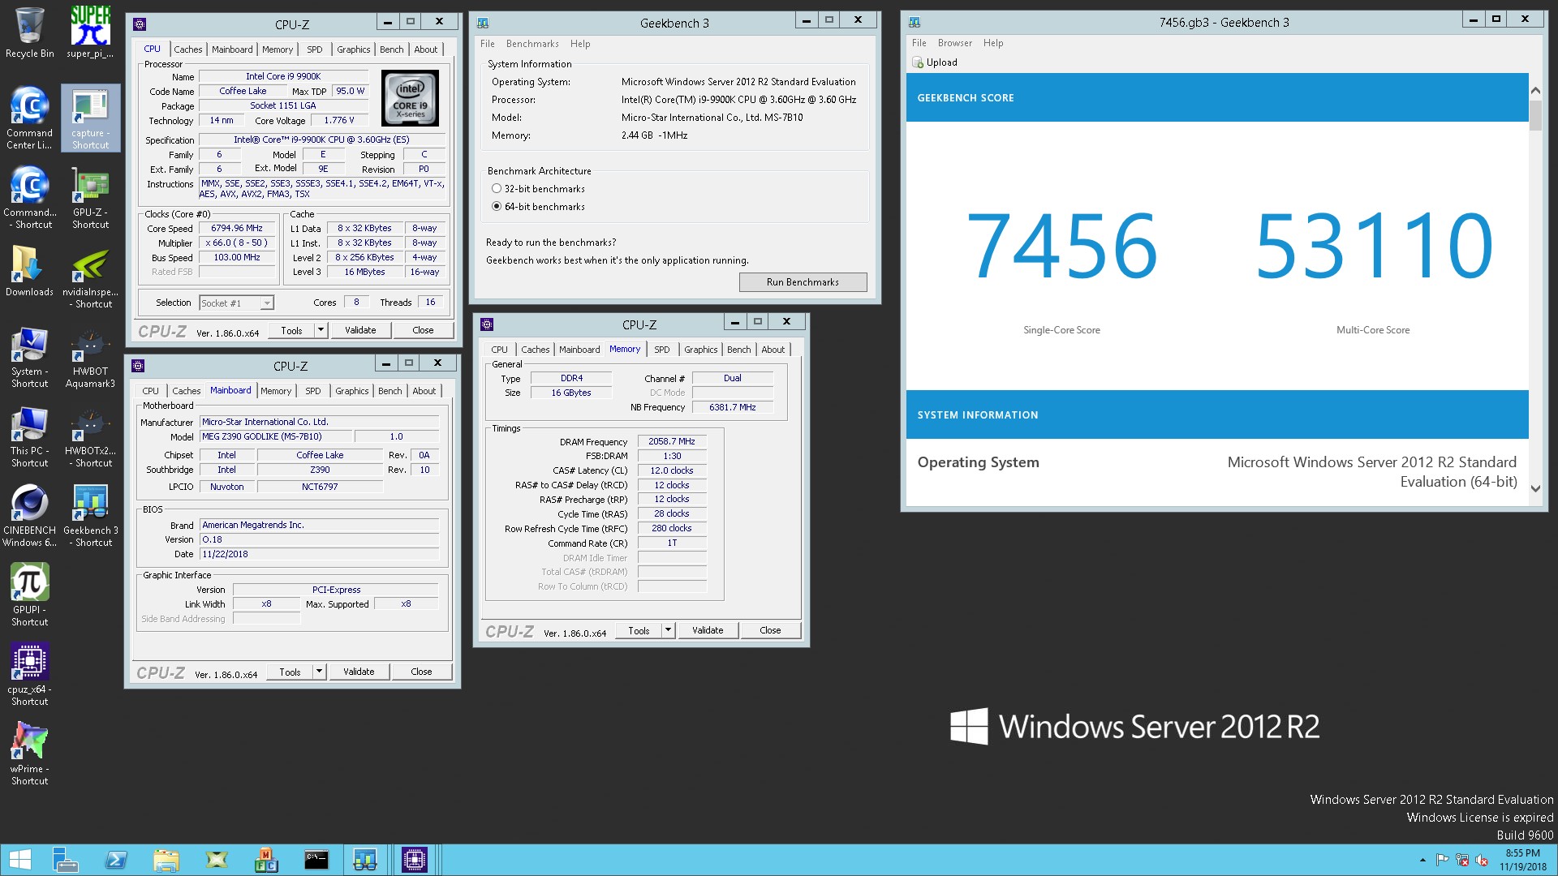Click Validate in the Memory CPU-Z window
Image resolution: width=1558 pixels, height=876 pixels.
point(708,630)
